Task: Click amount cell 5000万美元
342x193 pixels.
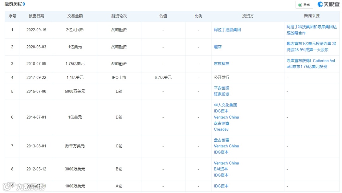Action: (75, 91)
